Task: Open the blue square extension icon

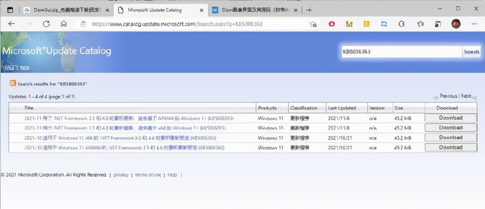Action: 384,24
